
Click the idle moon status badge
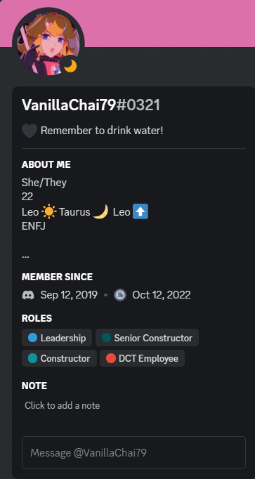(70, 66)
